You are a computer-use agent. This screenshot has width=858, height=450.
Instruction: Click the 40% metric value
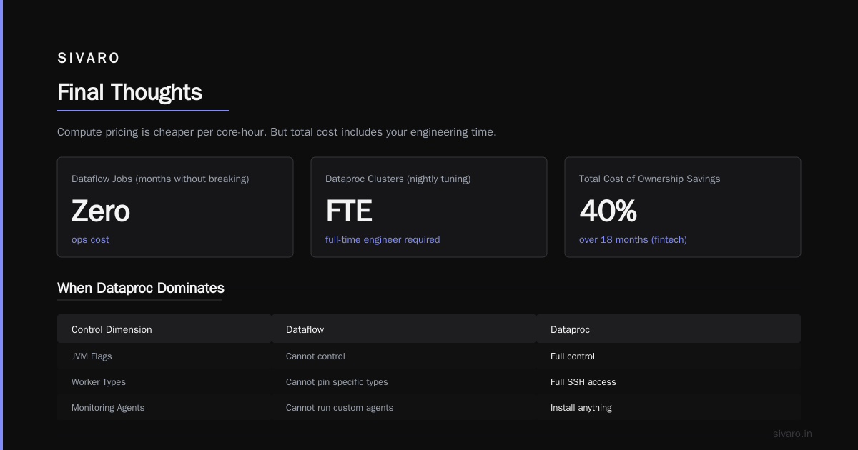(608, 211)
